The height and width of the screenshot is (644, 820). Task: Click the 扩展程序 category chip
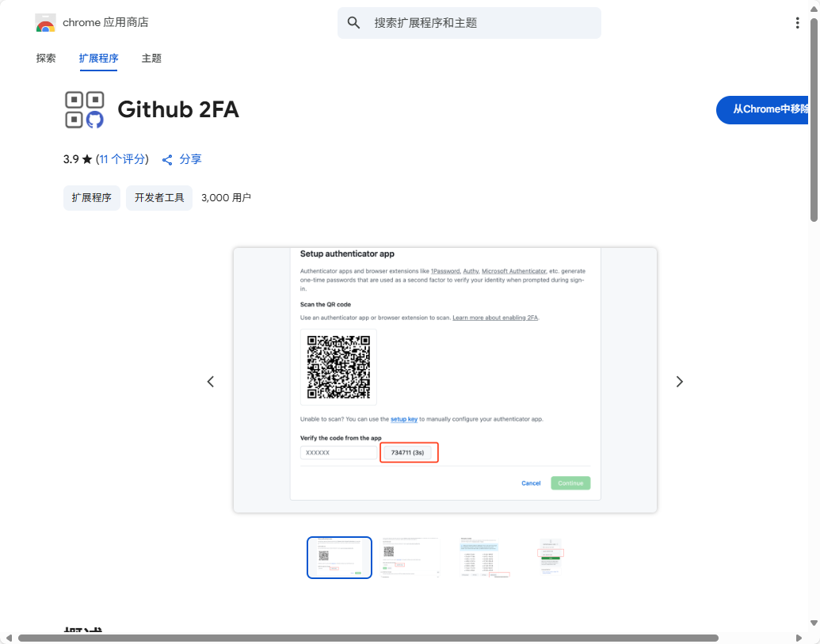(92, 198)
